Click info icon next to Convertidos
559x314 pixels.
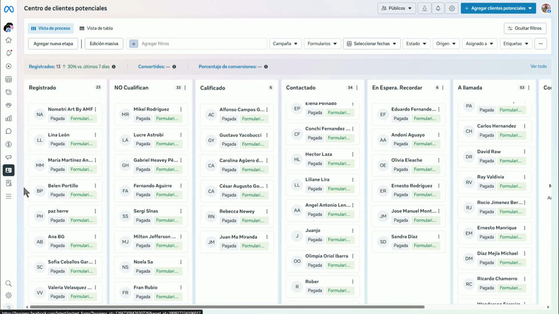pyautogui.click(x=174, y=67)
